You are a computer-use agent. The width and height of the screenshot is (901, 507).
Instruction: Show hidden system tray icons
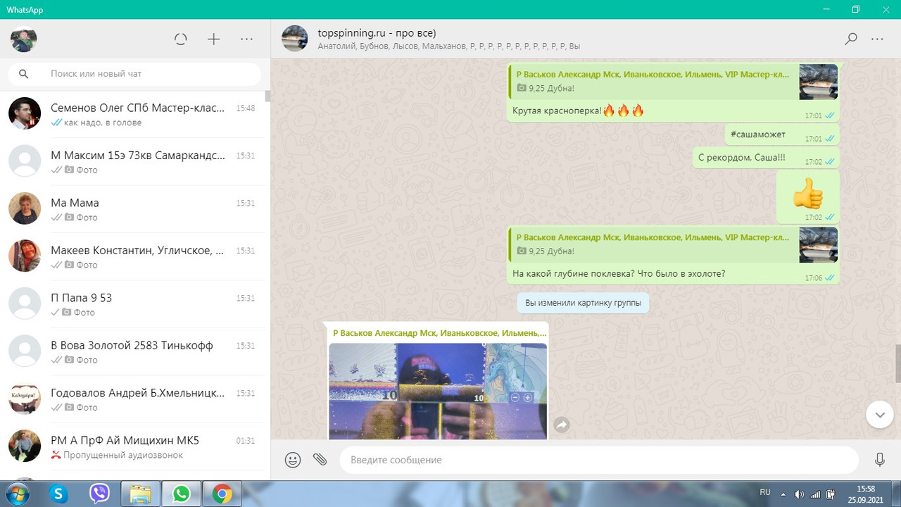pos(783,494)
